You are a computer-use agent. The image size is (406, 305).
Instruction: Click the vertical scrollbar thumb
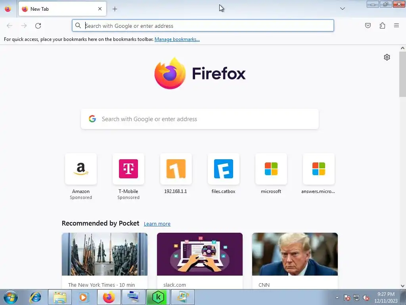point(402,74)
